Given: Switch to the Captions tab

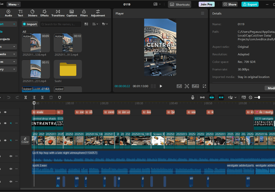Looking at the screenshot, I should [72, 13].
